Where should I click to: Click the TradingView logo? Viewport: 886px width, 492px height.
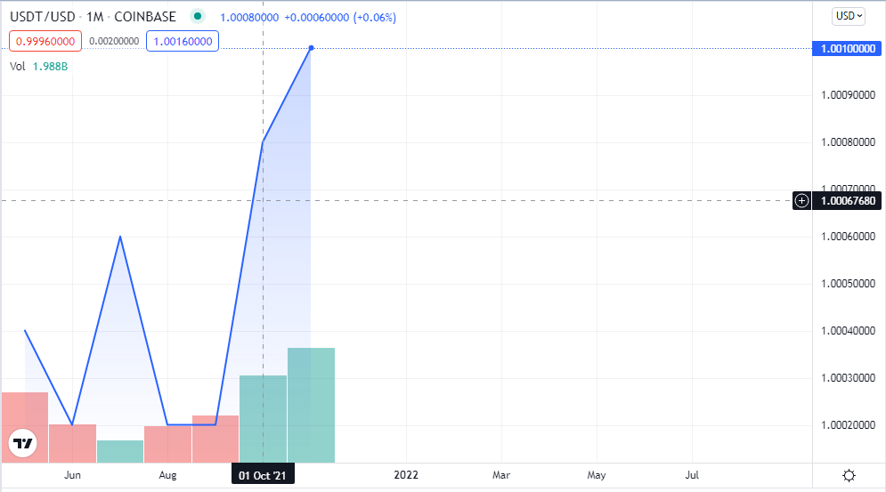(x=23, y=443)
